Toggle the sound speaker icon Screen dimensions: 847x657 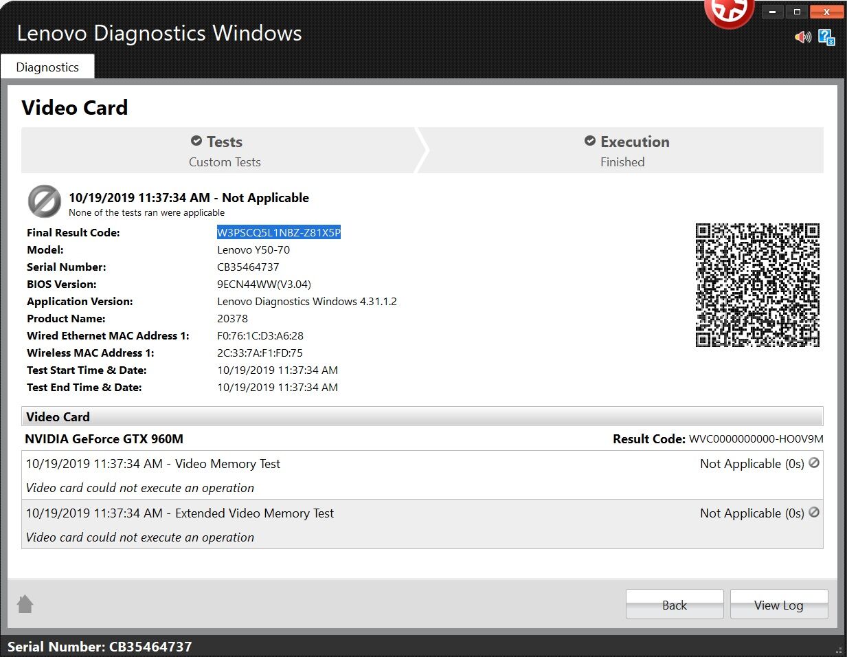click(802, 36)
